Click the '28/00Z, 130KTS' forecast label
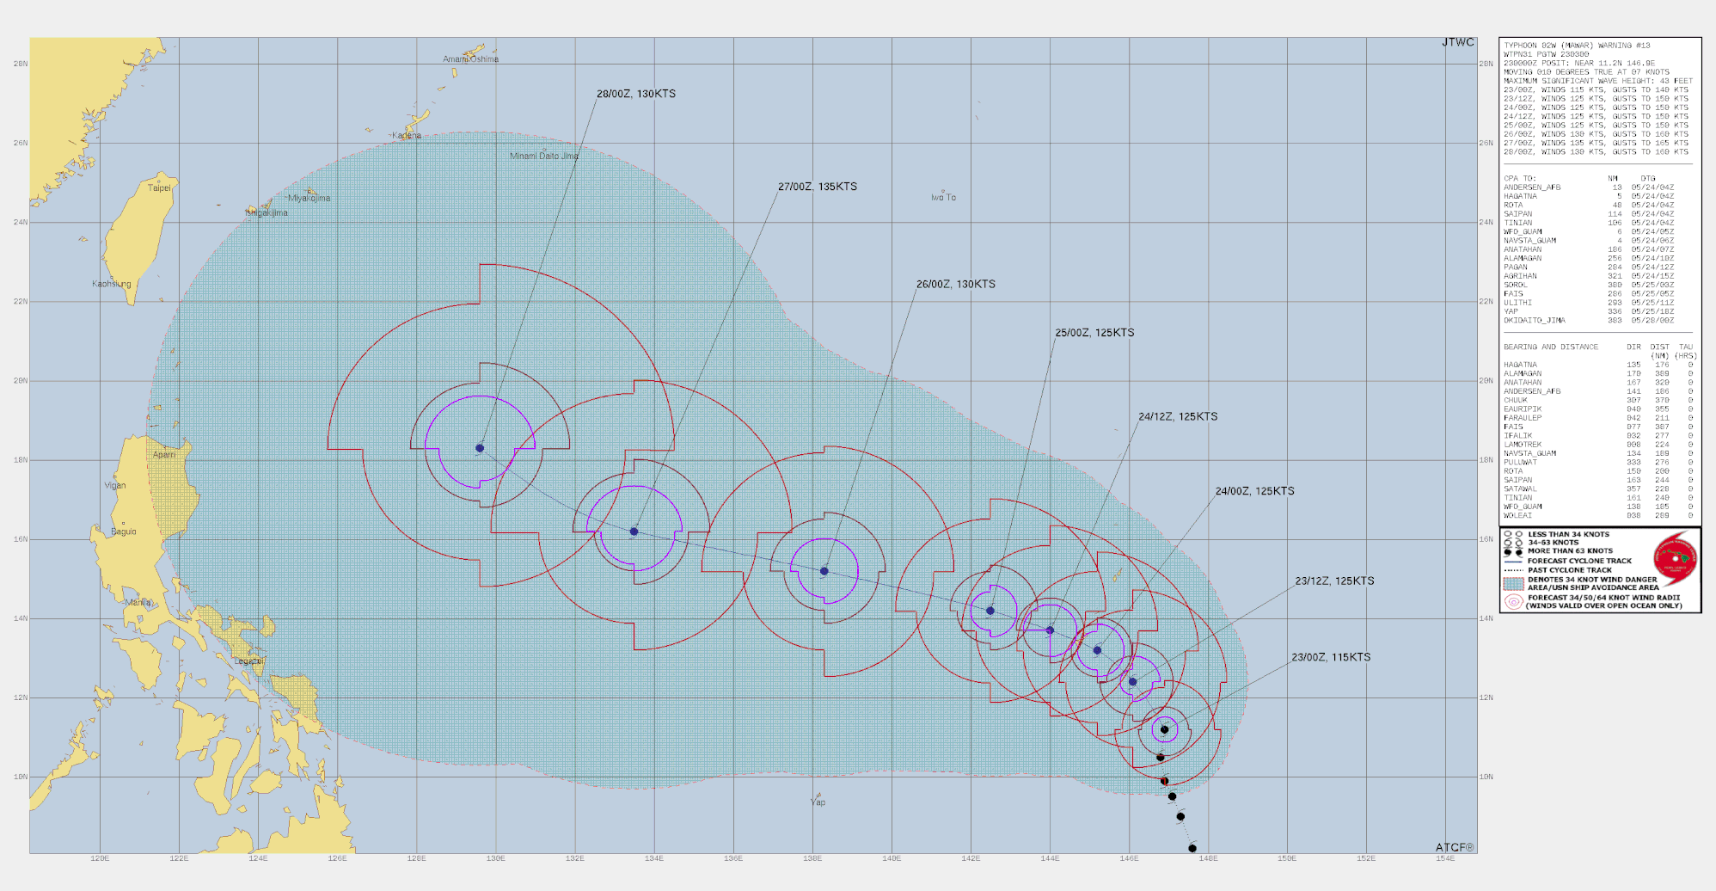The height and width of the screenshot is (891, 1716). click(x=636, y=94)
